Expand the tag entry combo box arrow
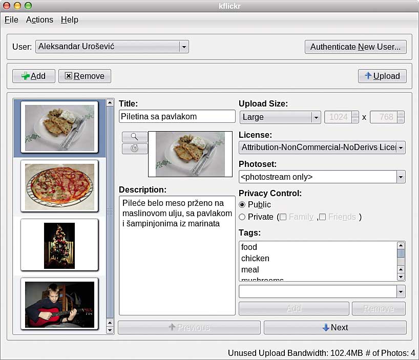This screenshot has height=360, width=419. pos(401,291)
